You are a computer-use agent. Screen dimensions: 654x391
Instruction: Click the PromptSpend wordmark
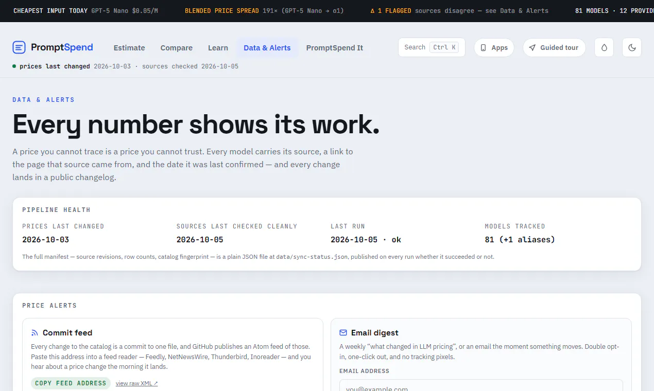tap(62, 47)
